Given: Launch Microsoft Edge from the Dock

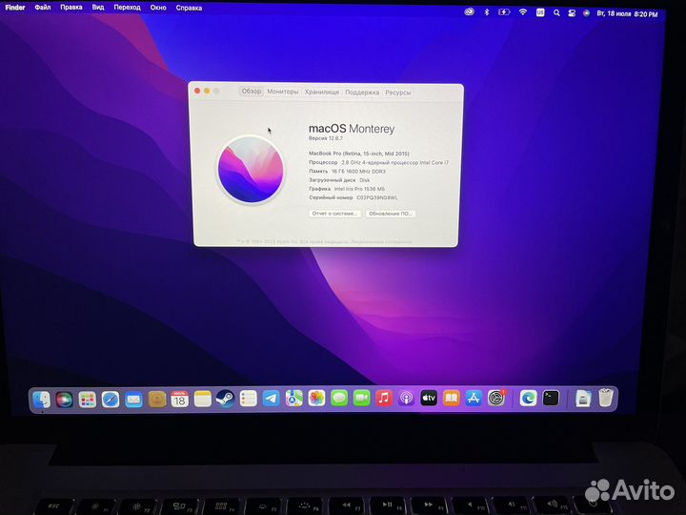Looking at the screenshot, I should click(x=528, y=398).
